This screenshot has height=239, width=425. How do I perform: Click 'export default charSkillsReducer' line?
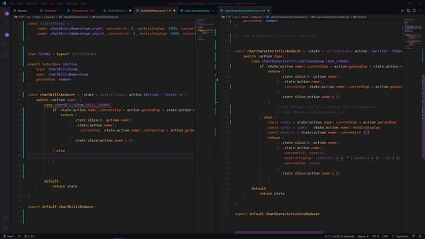[61, 206]
